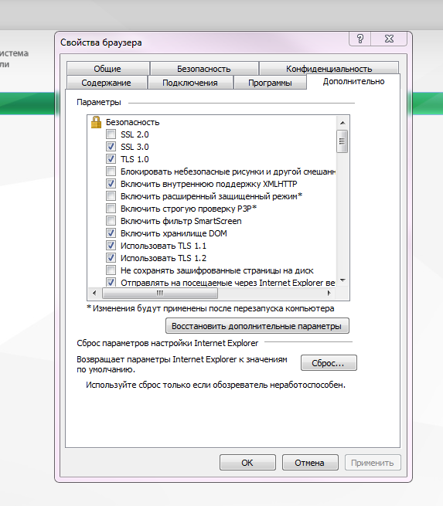Click the help question mark button
443x506 pixels.
(x=360, y=39)
